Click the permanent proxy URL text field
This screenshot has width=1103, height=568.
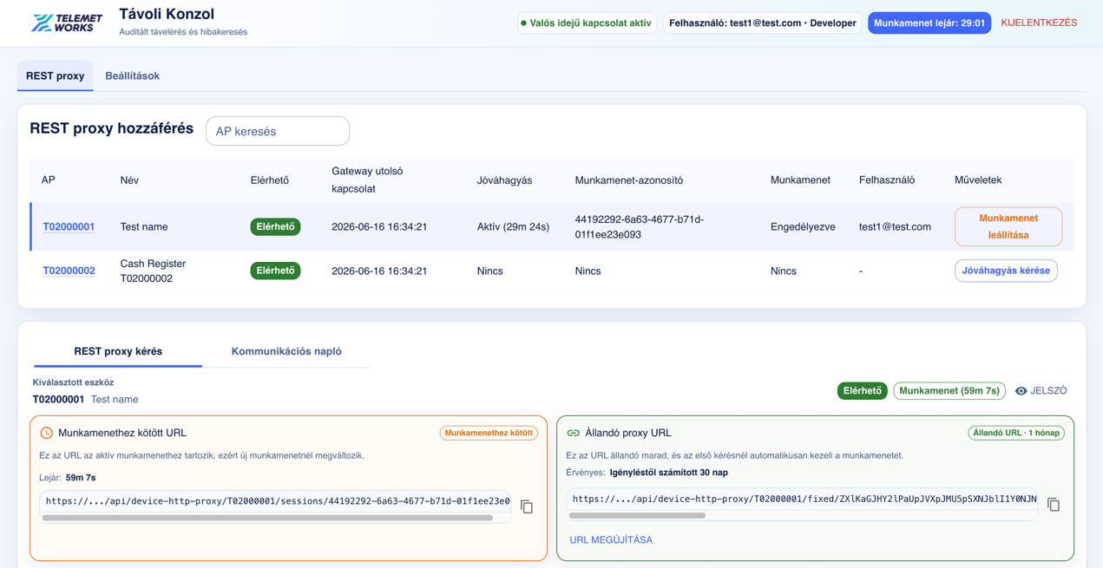pyautogui.click(x=803, y=499)
